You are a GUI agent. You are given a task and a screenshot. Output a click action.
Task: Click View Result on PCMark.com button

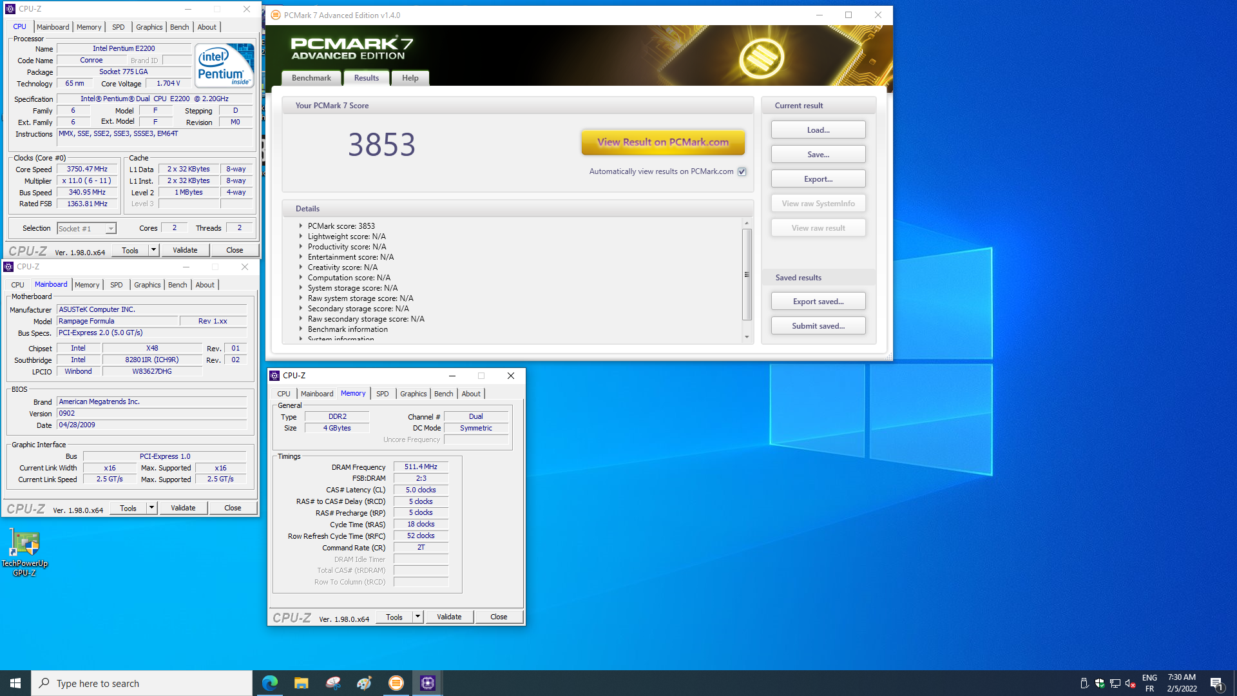coord(663,142)
